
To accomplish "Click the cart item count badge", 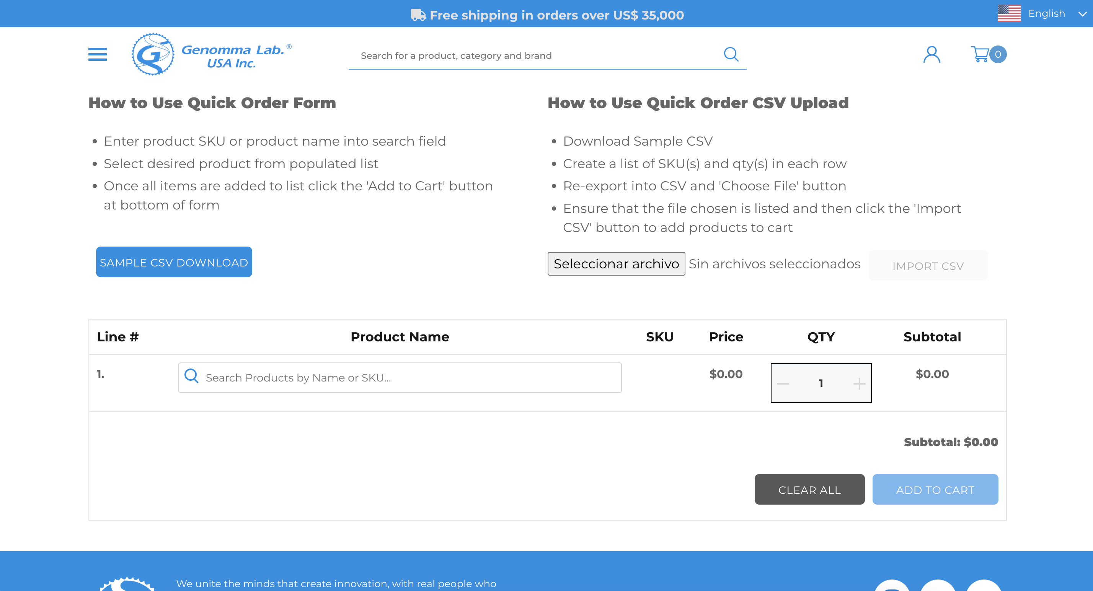I will click(x=998, y=54).
